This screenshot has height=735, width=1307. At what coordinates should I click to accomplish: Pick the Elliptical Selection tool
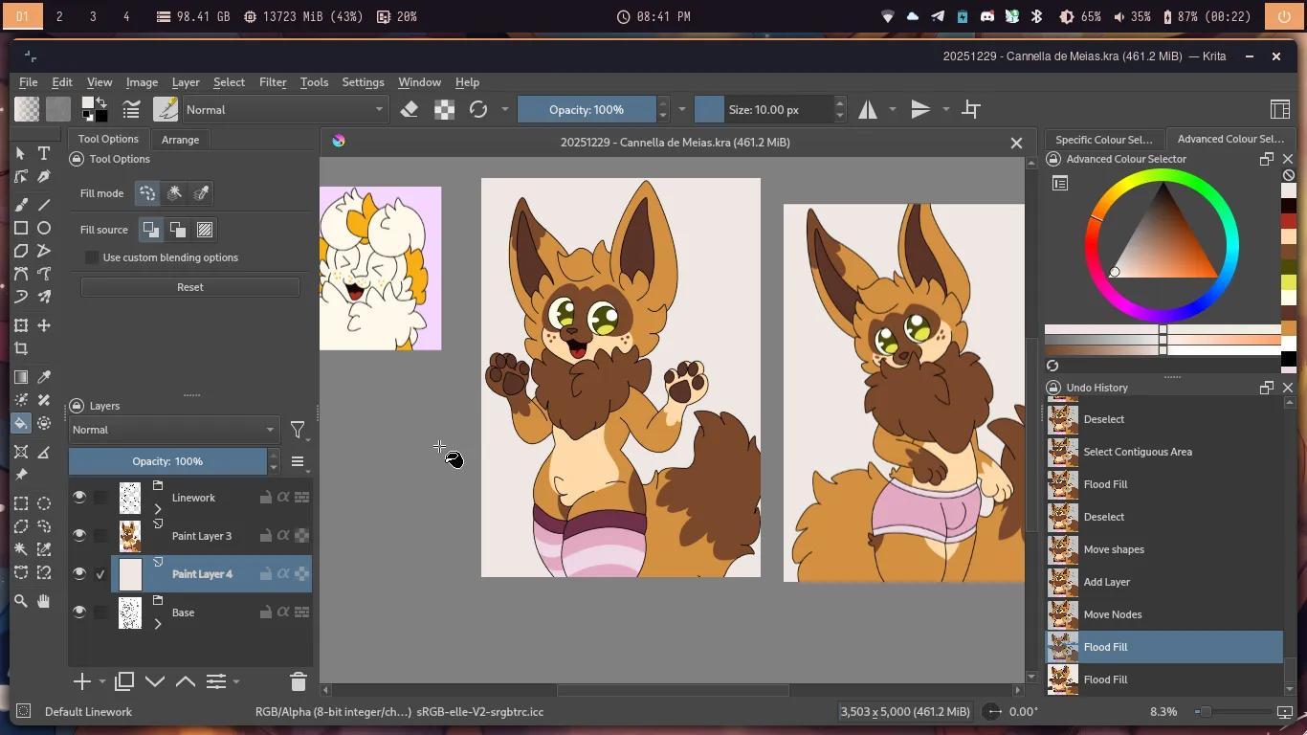coord(44,503)
